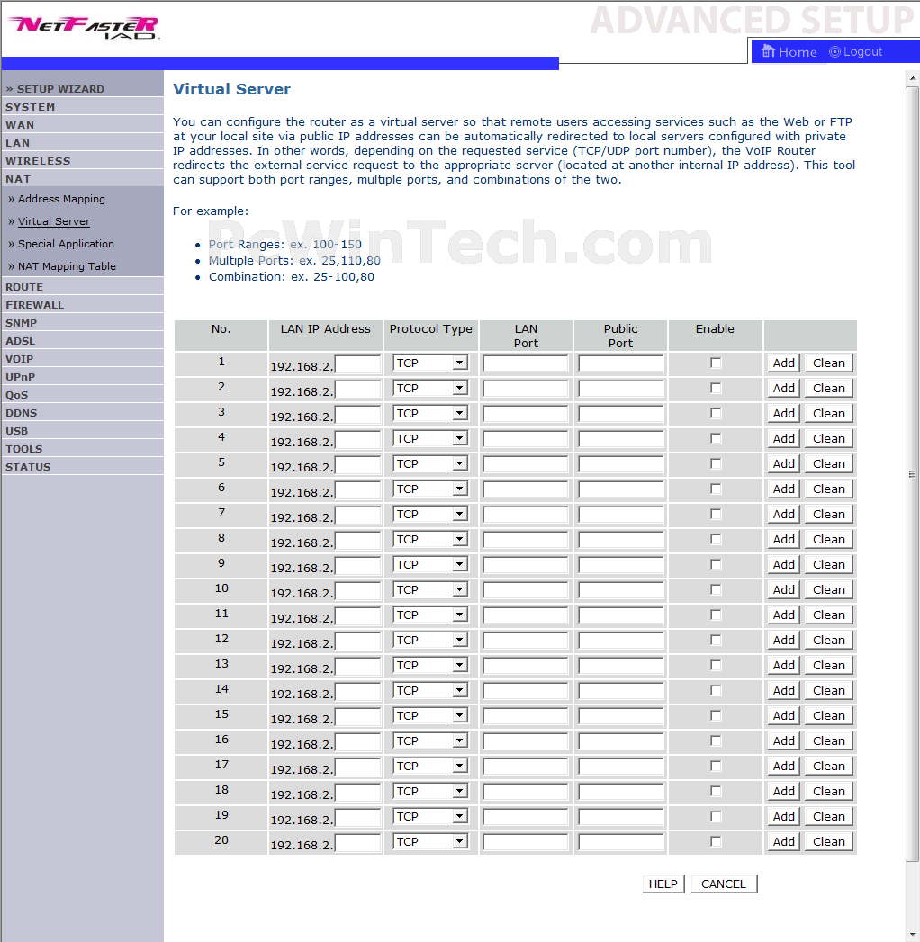Click the CANCEL button
Viewport: 920px width, 942px height.
coord(724,884)
